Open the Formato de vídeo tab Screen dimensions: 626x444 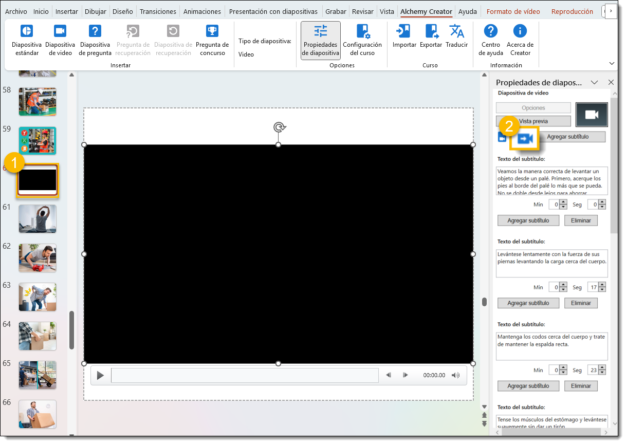point(513,11)
